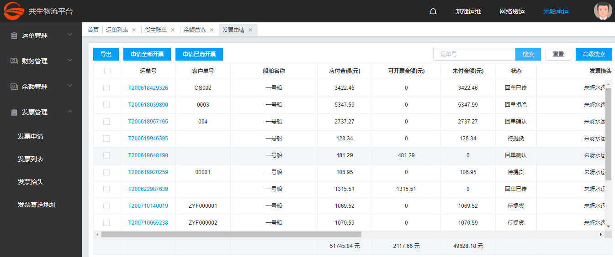Toggle the select-all checkbox in table header

107,71
